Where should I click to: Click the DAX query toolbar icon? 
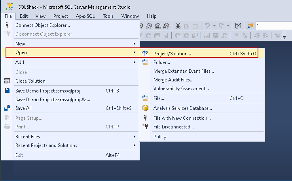click(x=167, y=26)
